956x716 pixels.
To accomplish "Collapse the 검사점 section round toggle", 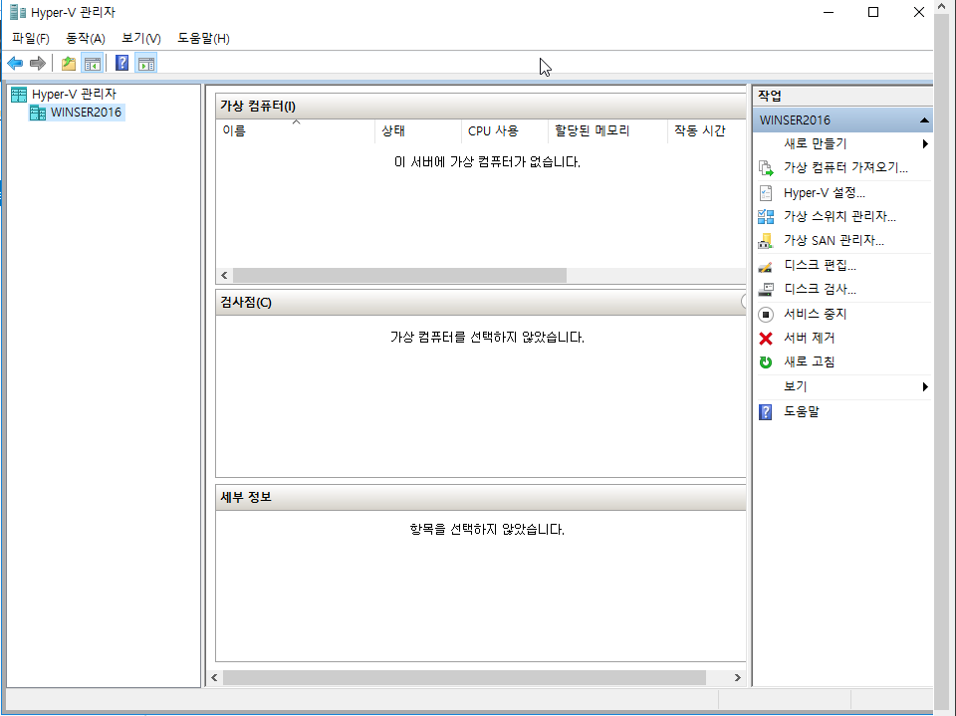I will 743,302.
